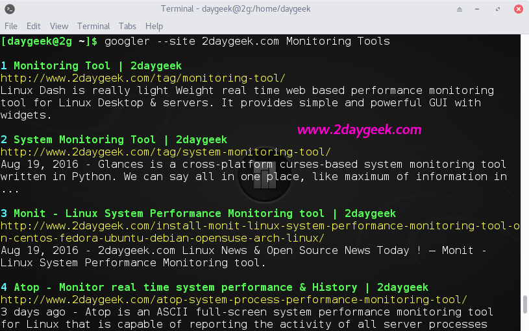This screenshot has width=529, height=331.
Task: Click the line "Linux System Performance Monitoring tool."
Action: click(x=133, y=263)
